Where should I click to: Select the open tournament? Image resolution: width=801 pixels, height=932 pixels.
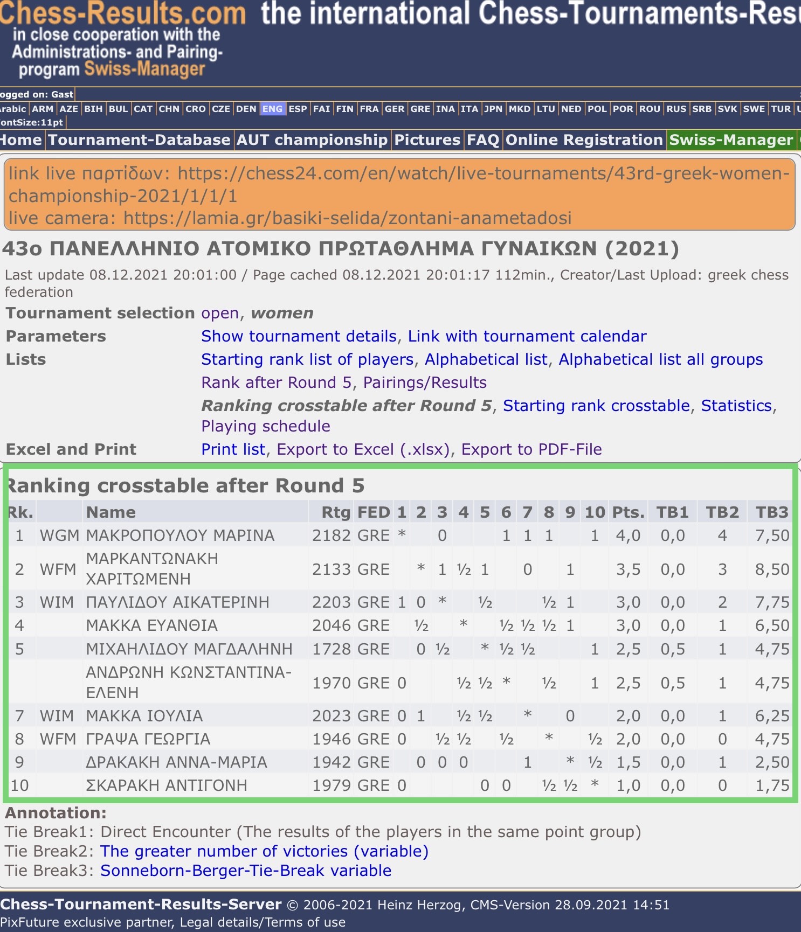click(x=220, y=313)
